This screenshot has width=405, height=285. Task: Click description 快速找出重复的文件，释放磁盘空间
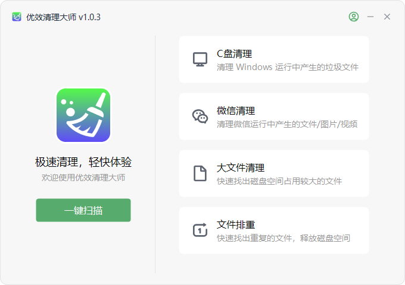283,238
